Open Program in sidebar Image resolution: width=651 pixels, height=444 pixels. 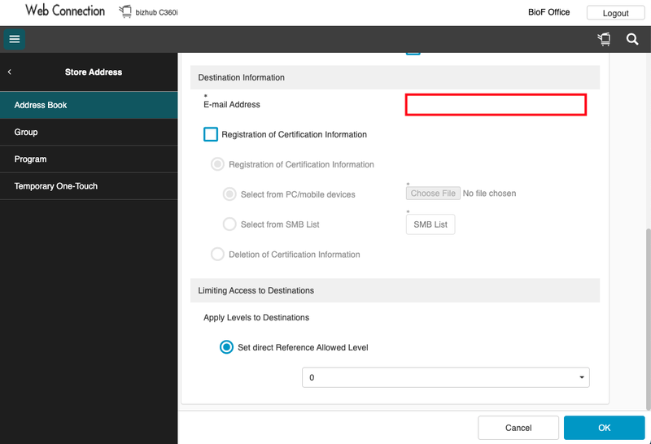89,159
